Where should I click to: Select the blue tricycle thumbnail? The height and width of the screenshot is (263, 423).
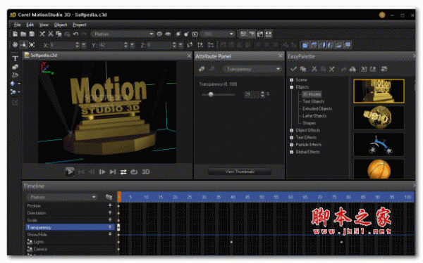(x=379, y=144)
